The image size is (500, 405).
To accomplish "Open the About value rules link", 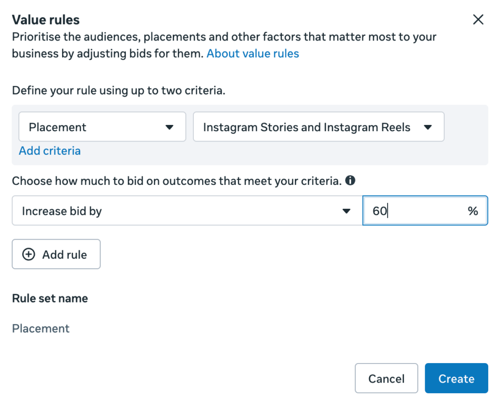I will pos(252,54).
